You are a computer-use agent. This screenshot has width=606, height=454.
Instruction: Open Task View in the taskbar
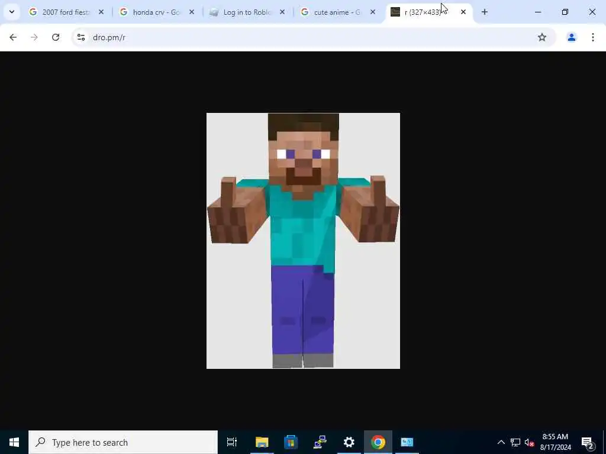[232, 442]
